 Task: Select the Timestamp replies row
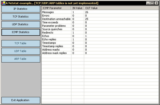point(100,46)
